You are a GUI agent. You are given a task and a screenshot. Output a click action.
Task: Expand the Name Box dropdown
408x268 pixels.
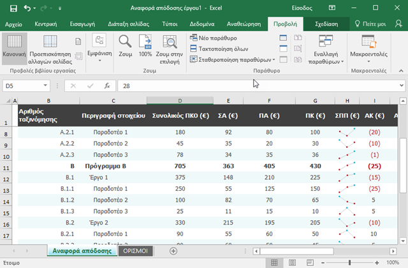(45, 86)
